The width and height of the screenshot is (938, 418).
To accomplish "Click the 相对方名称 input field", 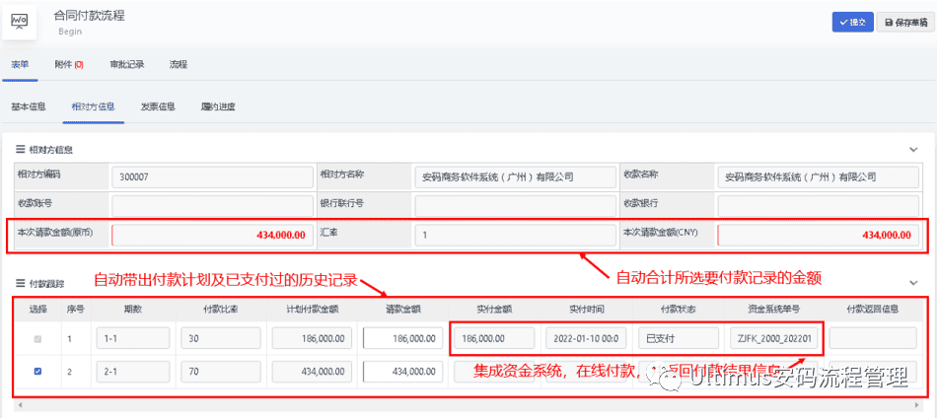I will tap(515, 177).
